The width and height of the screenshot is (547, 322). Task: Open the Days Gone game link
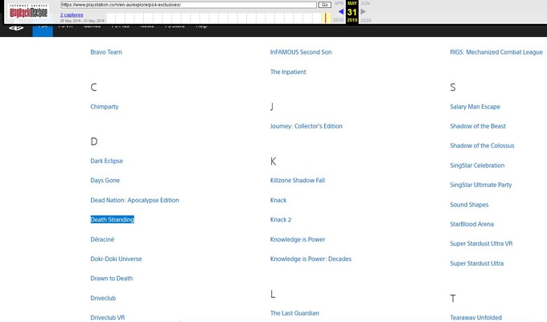[x=105, y=181]
